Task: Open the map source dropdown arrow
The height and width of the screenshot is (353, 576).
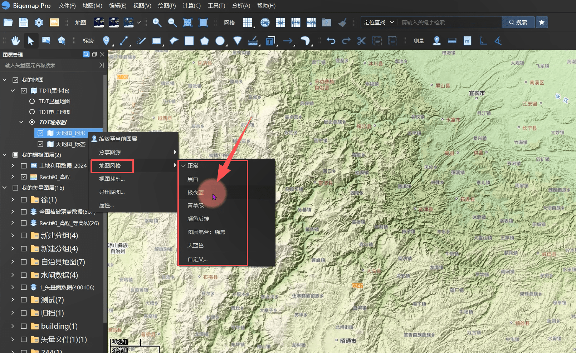Action: coord(139,23)
